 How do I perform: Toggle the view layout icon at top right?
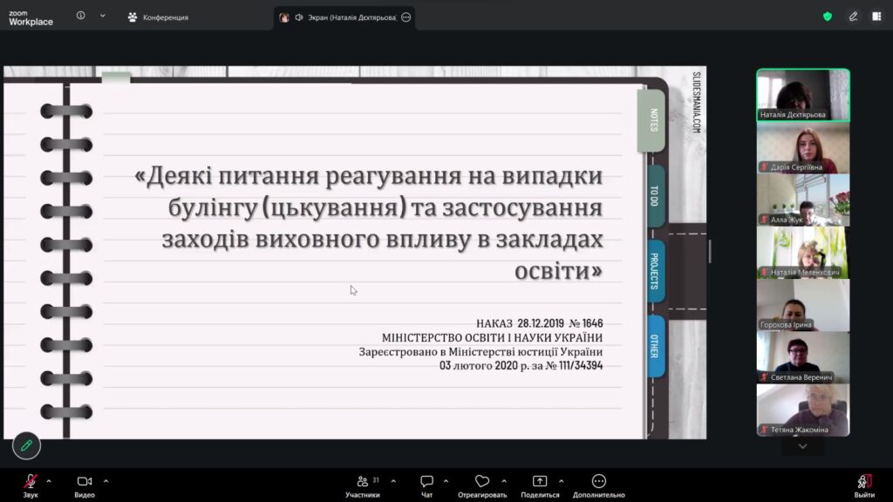point(876,17)
